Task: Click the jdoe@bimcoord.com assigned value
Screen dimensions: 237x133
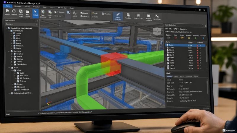Action: point(186,95)
